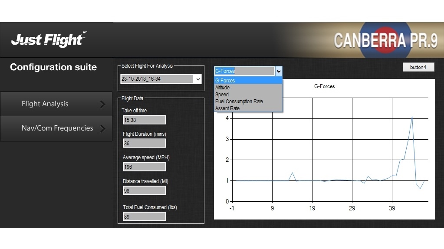
Task: Click the Canberra PR.9 banner logo
Action: coord(385,40)
